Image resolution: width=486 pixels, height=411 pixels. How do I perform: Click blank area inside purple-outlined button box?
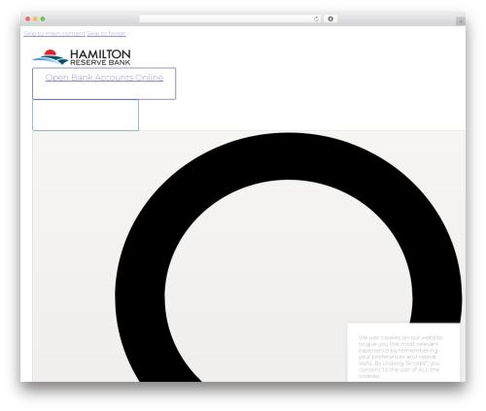[x=104, y=91]
